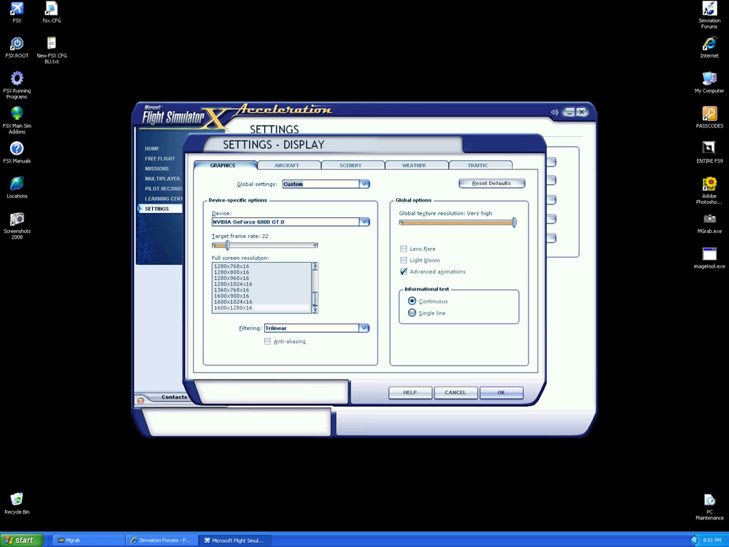
Task: Select the FSX ROOT desktop icon
Action: click(x=17, y=44)
